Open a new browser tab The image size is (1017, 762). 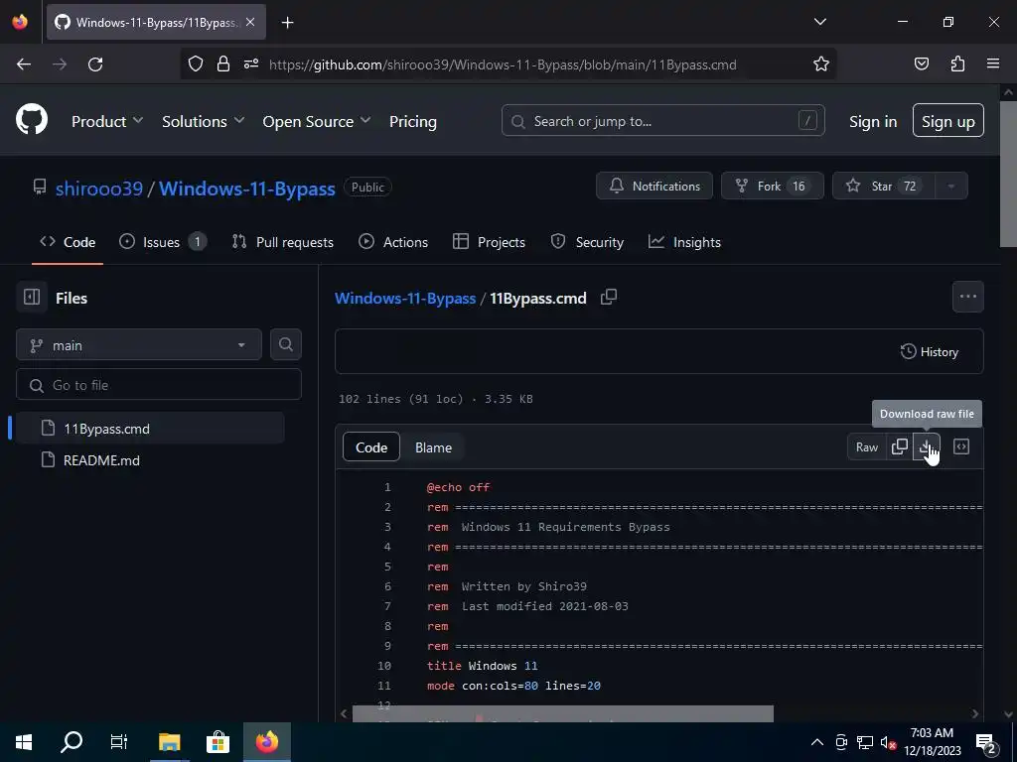click(x=287, y=23)
